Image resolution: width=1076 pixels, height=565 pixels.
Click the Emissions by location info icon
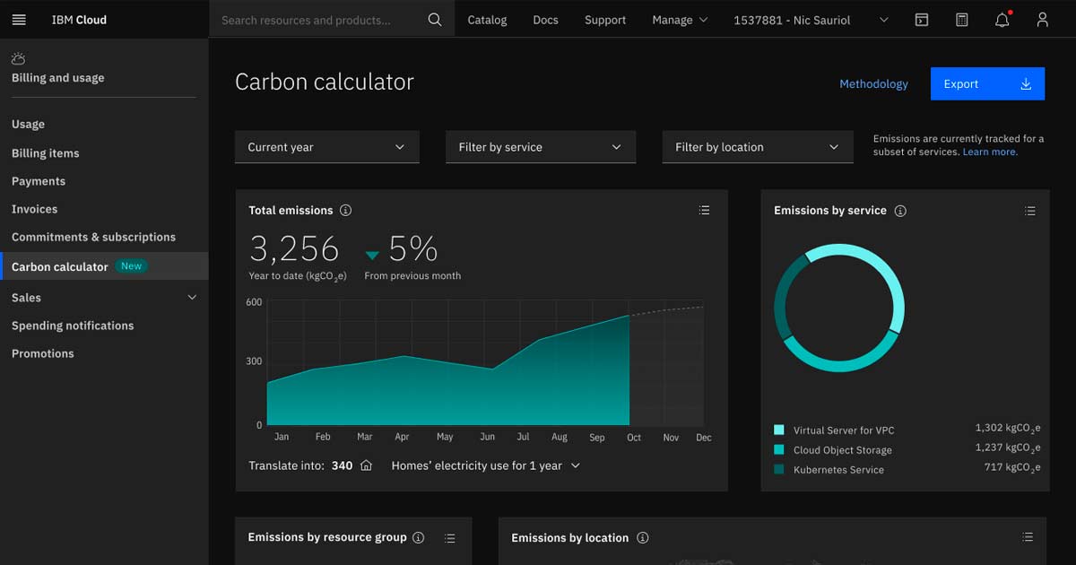point(642,538)
